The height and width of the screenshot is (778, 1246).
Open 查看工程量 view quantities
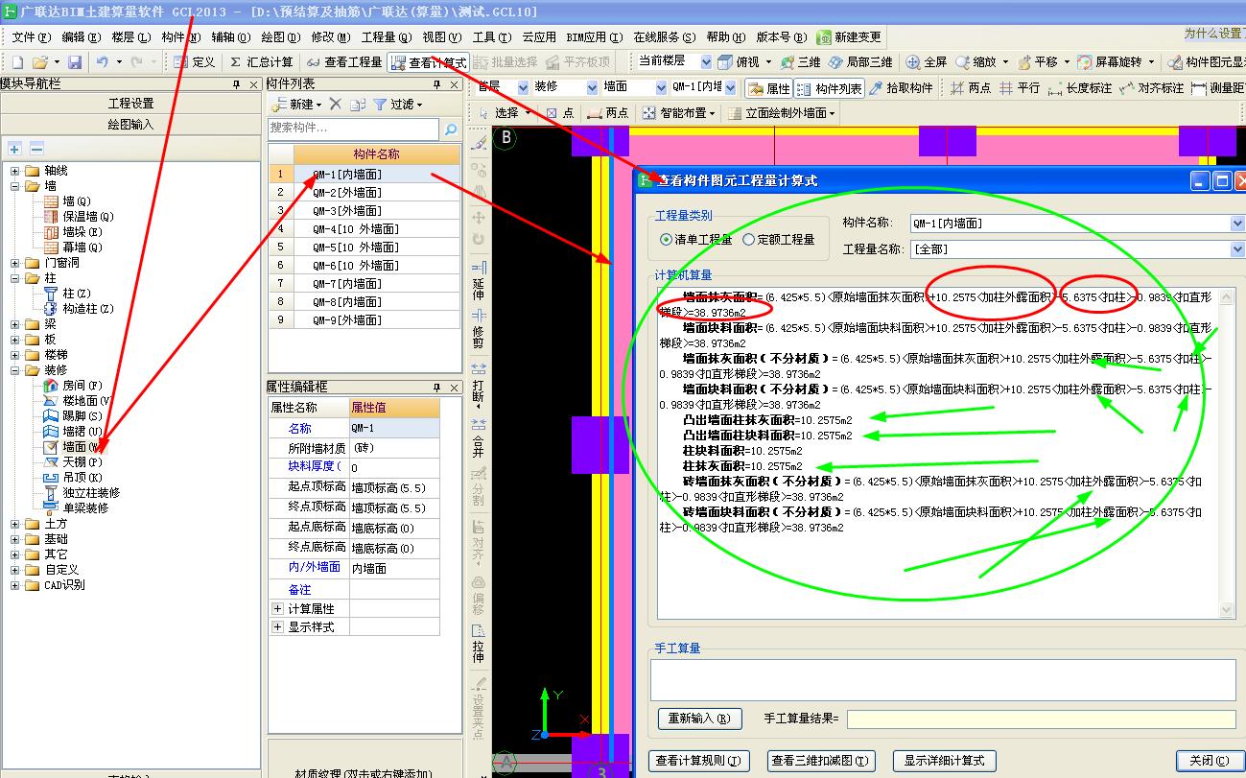344,62
